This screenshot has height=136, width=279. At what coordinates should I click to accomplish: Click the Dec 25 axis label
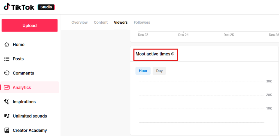[229, 35]
